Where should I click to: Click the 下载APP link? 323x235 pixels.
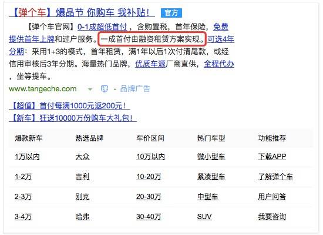pyautogui.click(x=272, y=157)
